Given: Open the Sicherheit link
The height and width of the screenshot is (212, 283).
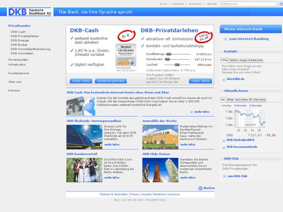Looking at the screenshot, I should [178, 4].
